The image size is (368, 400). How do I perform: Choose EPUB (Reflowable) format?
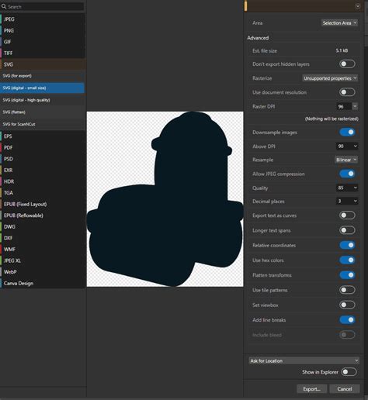(x=43, y=216)
